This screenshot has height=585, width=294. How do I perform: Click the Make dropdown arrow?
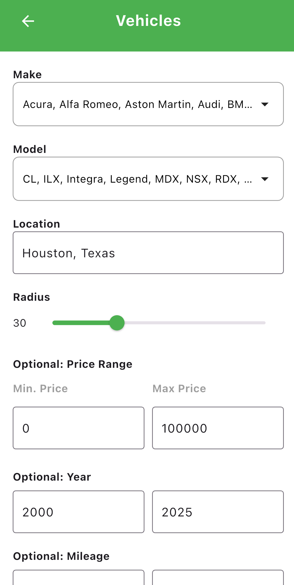265,104
